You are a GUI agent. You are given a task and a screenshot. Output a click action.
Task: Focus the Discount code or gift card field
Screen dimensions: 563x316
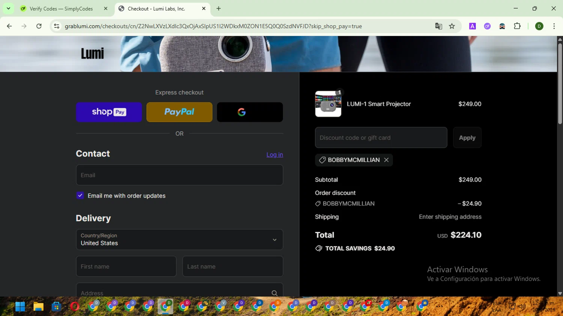pyautogui.click(x=381, y=138)
